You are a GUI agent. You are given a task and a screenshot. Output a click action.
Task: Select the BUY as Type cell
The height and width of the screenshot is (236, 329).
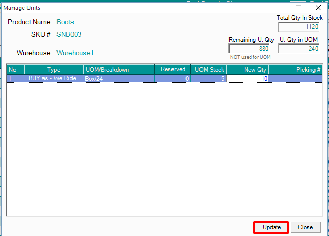53,79
